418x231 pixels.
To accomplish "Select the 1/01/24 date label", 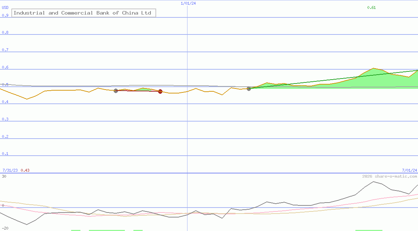I will point(188,3).
